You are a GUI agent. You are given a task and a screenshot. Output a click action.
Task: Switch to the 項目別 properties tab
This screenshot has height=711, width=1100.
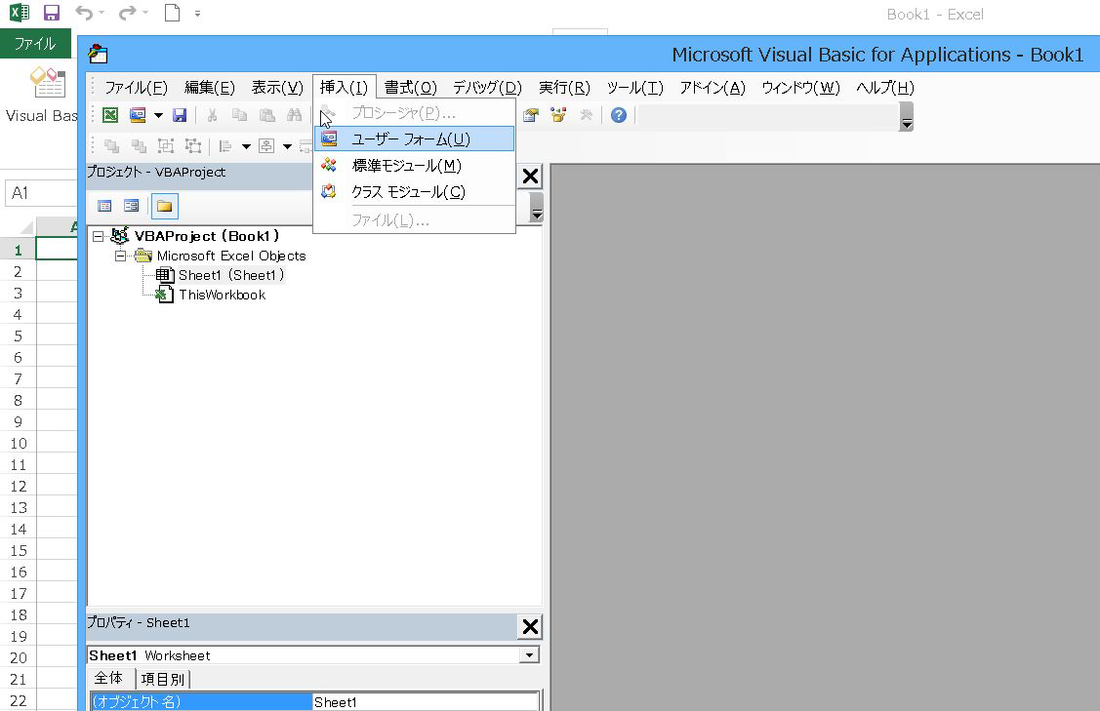pos(162,679)
